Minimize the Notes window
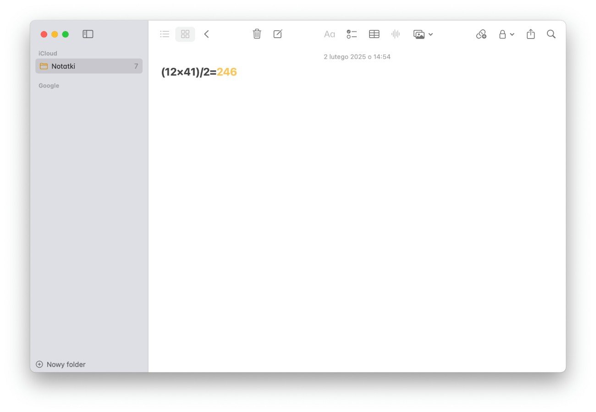Image resolution: width=596 pixels, height=412 pixels. [x=55, y=34]
